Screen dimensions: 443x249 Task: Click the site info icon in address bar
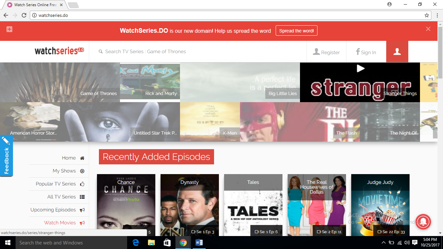pos(34,15)
